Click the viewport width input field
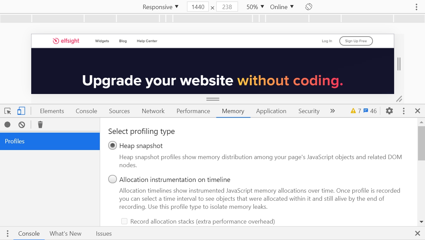Viewport: 425px width, 240px height. pos(198,6)
